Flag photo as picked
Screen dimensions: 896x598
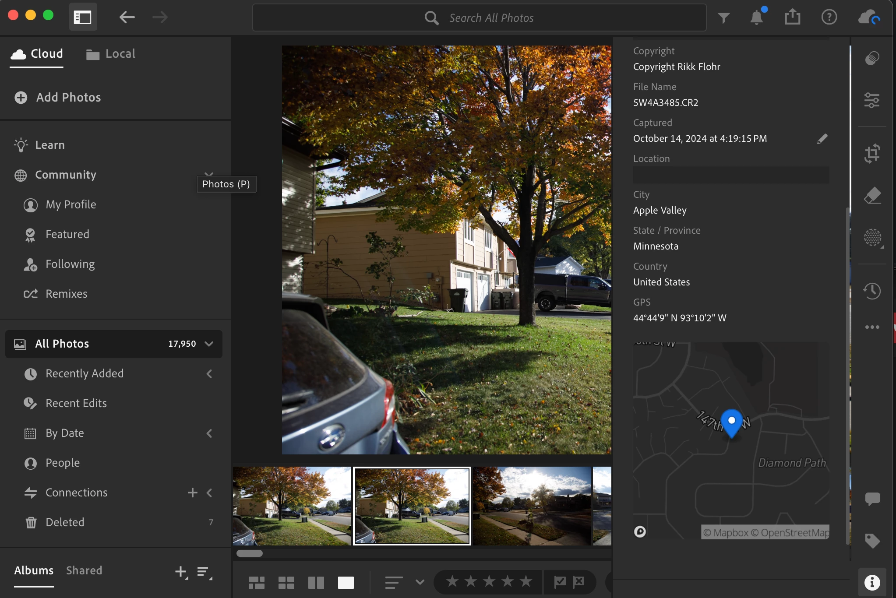(x=560, y=582)
